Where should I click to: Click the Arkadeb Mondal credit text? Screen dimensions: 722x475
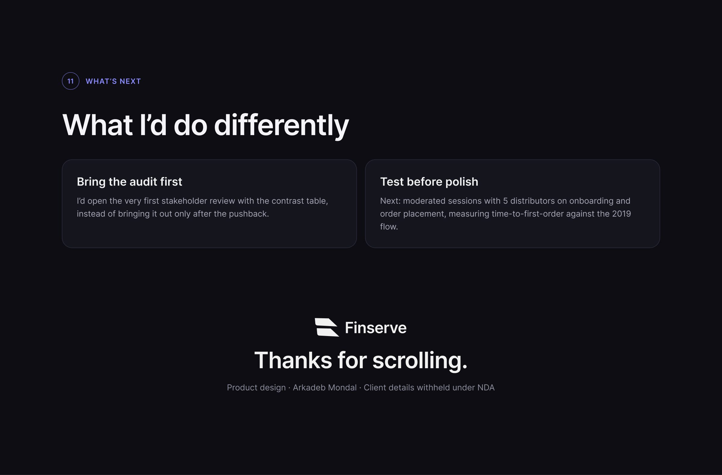pyautogui.click(x=325, y=387)
